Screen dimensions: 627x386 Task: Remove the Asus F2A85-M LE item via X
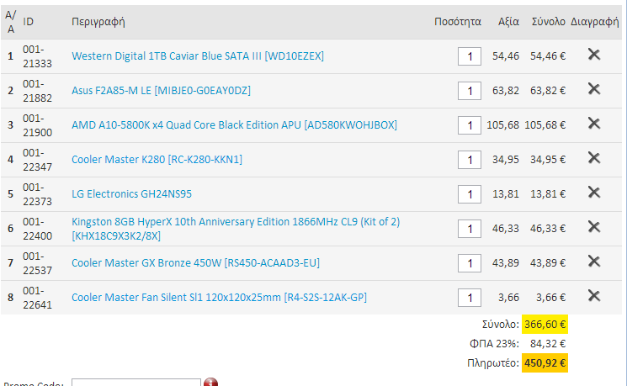click(x=594, y=88)
